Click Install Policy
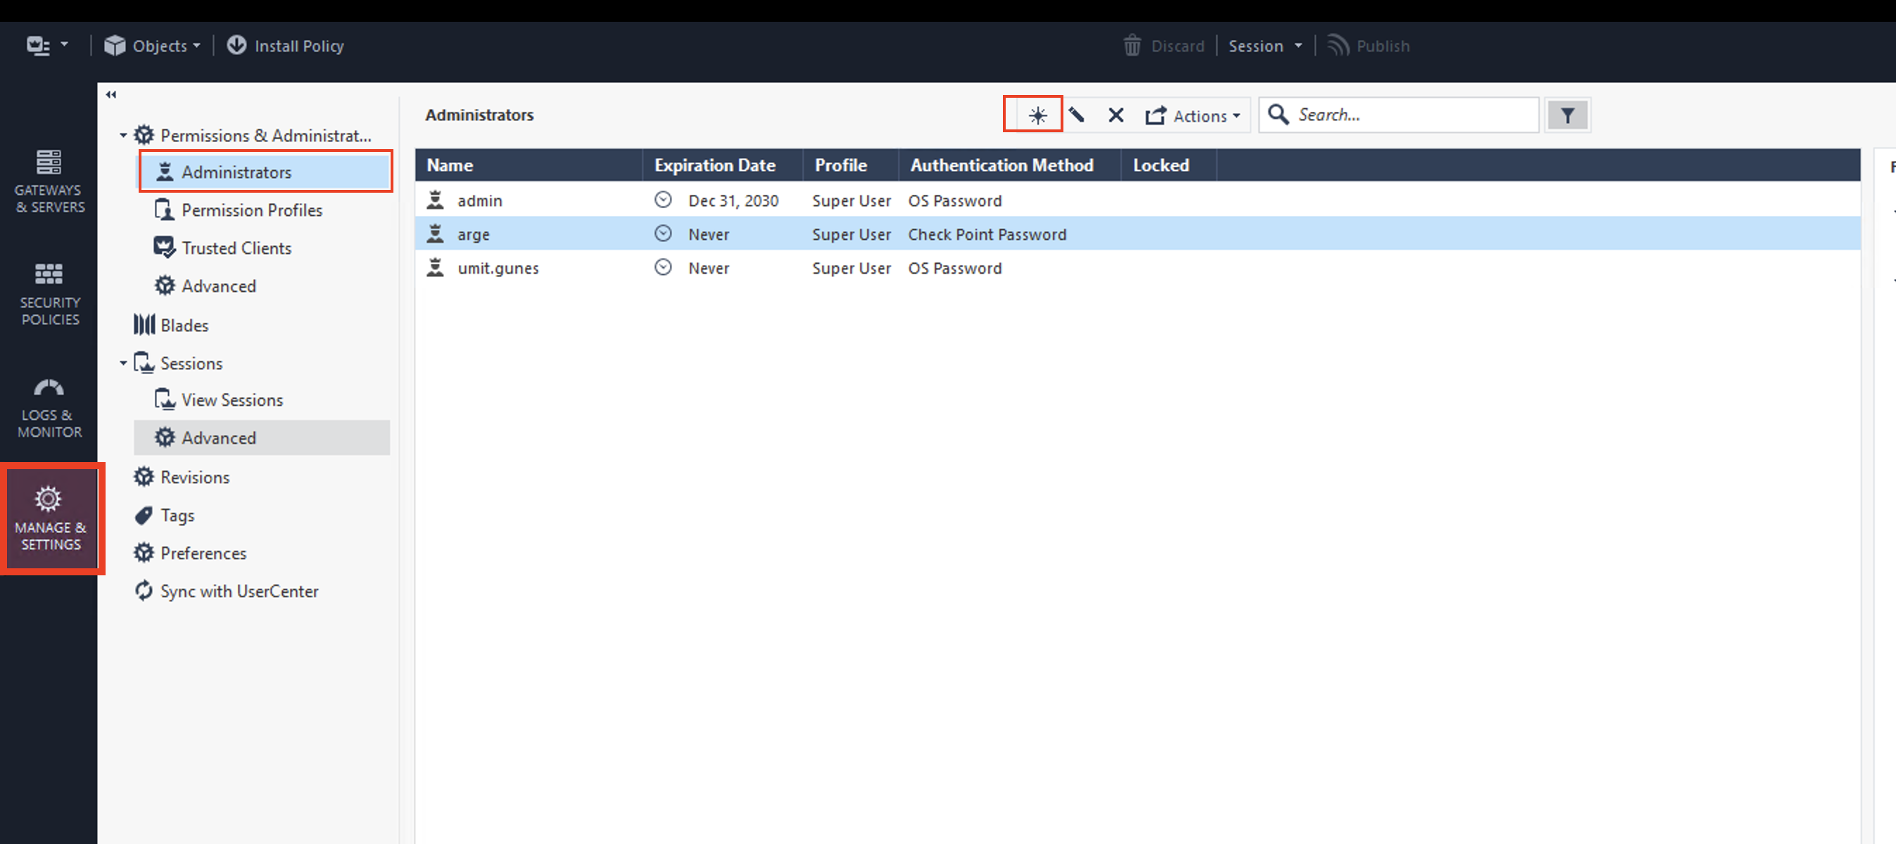Viewport: 1896px width, 844px height. point(286,46)
